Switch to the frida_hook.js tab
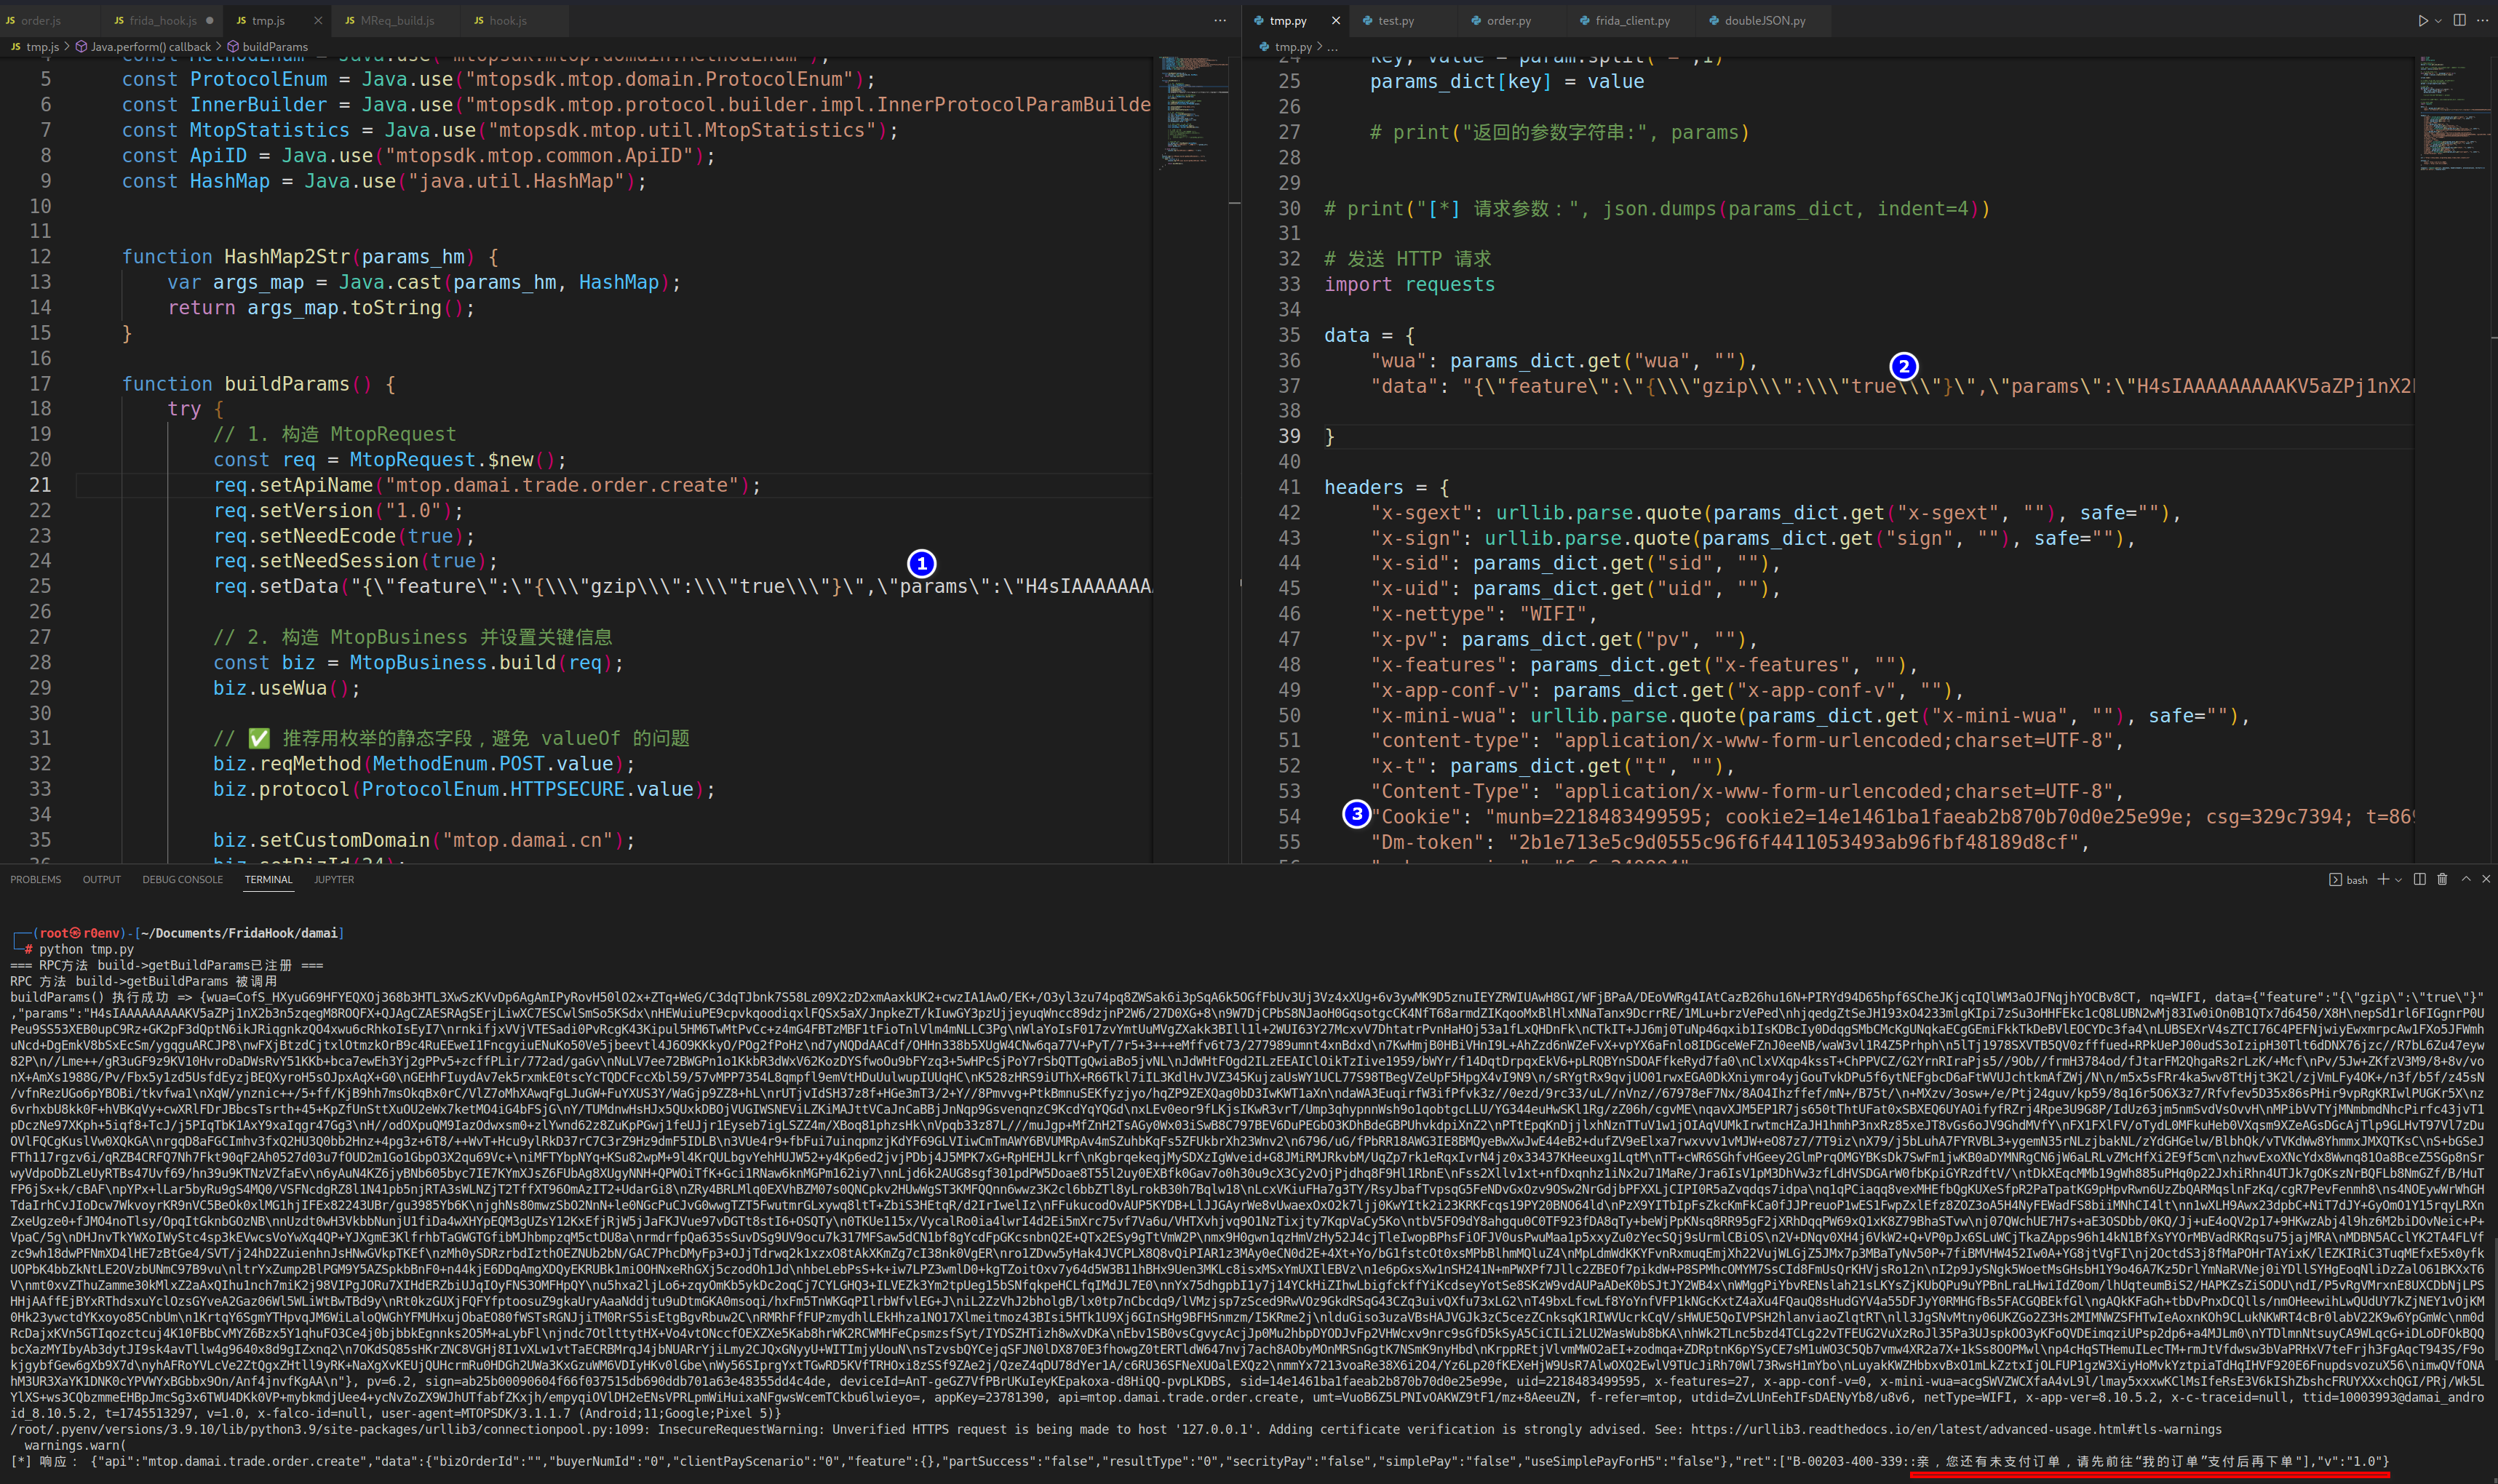The image size is (2498, 1484). click(x=162, y=20)
